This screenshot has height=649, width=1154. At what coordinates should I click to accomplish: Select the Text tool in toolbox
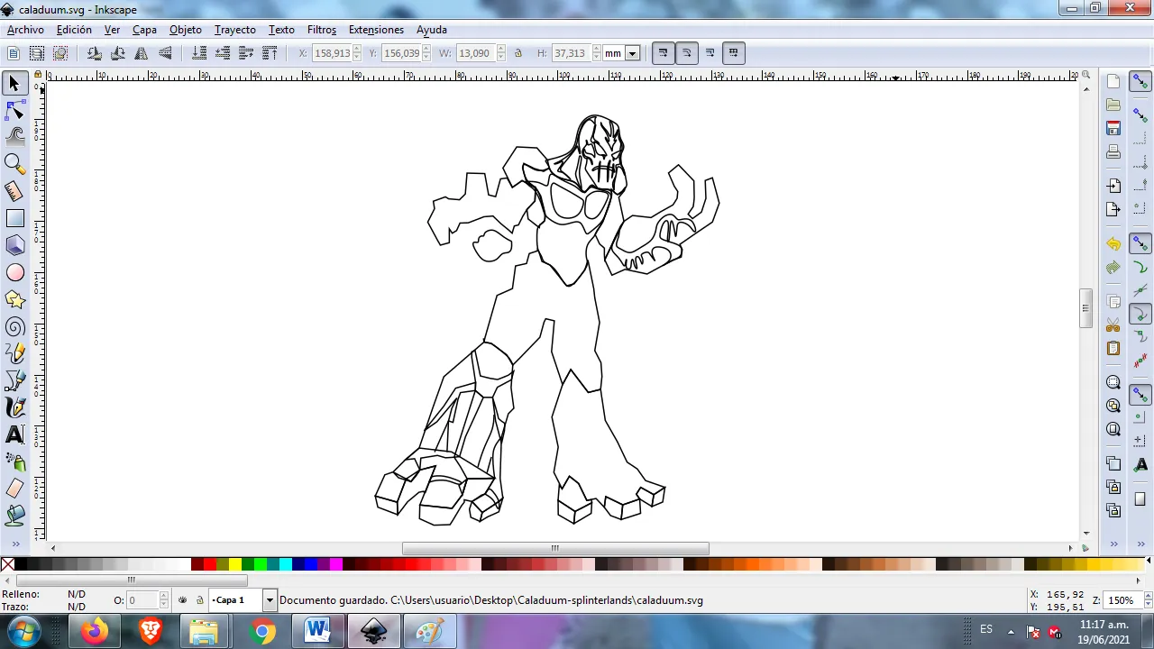[14, 434]
